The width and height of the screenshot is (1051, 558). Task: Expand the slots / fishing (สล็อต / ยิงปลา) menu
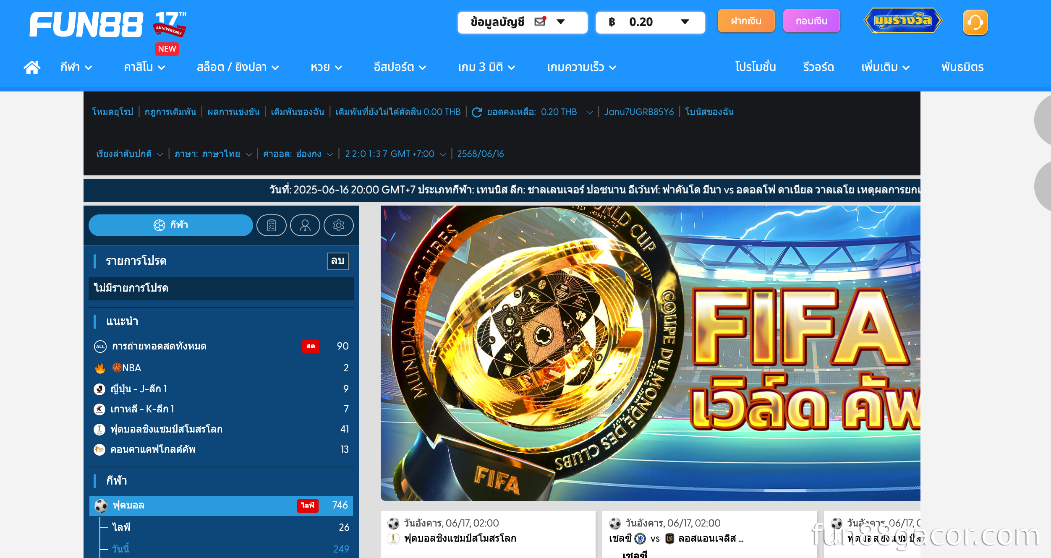click(x=238, y=67)
